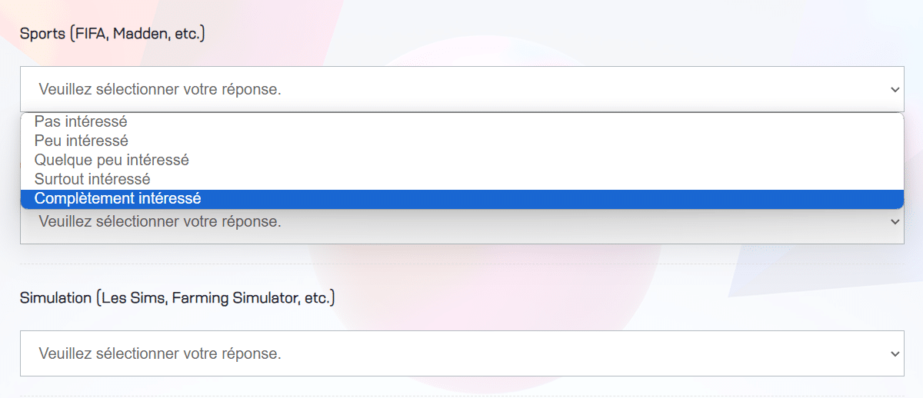The image size is (923, 398).
Task: Click the Sports select box placeholder text
Action: [x=159, y=89]
